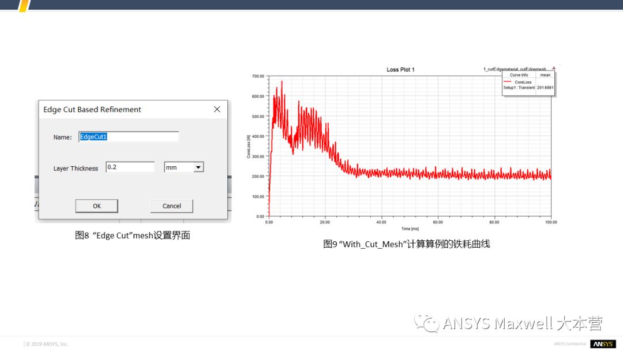
Task: Click the 图8 Edge Cut mesh caption
Action: point(132,236)
